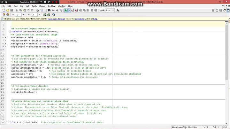Image resolution: width=230 pixels, height=129 pixels.
Task: Open the Tools menu
Action: point(34,6)
